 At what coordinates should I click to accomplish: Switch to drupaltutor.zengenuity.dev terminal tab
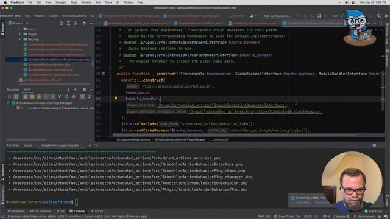click(60, 145)
